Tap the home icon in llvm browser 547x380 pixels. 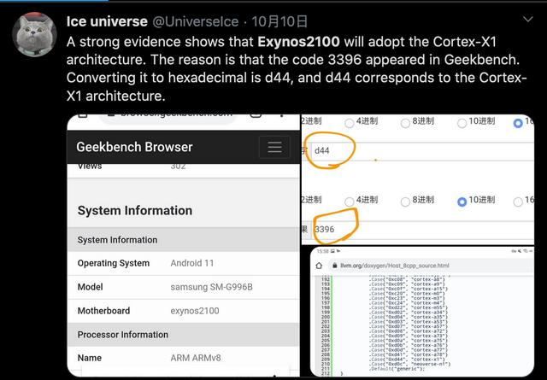coord(319,266)
